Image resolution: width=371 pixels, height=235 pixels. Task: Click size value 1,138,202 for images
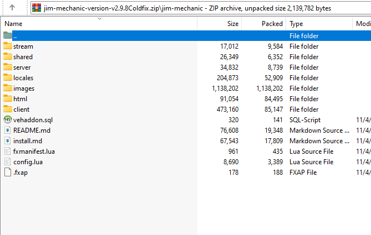(225, 88)
